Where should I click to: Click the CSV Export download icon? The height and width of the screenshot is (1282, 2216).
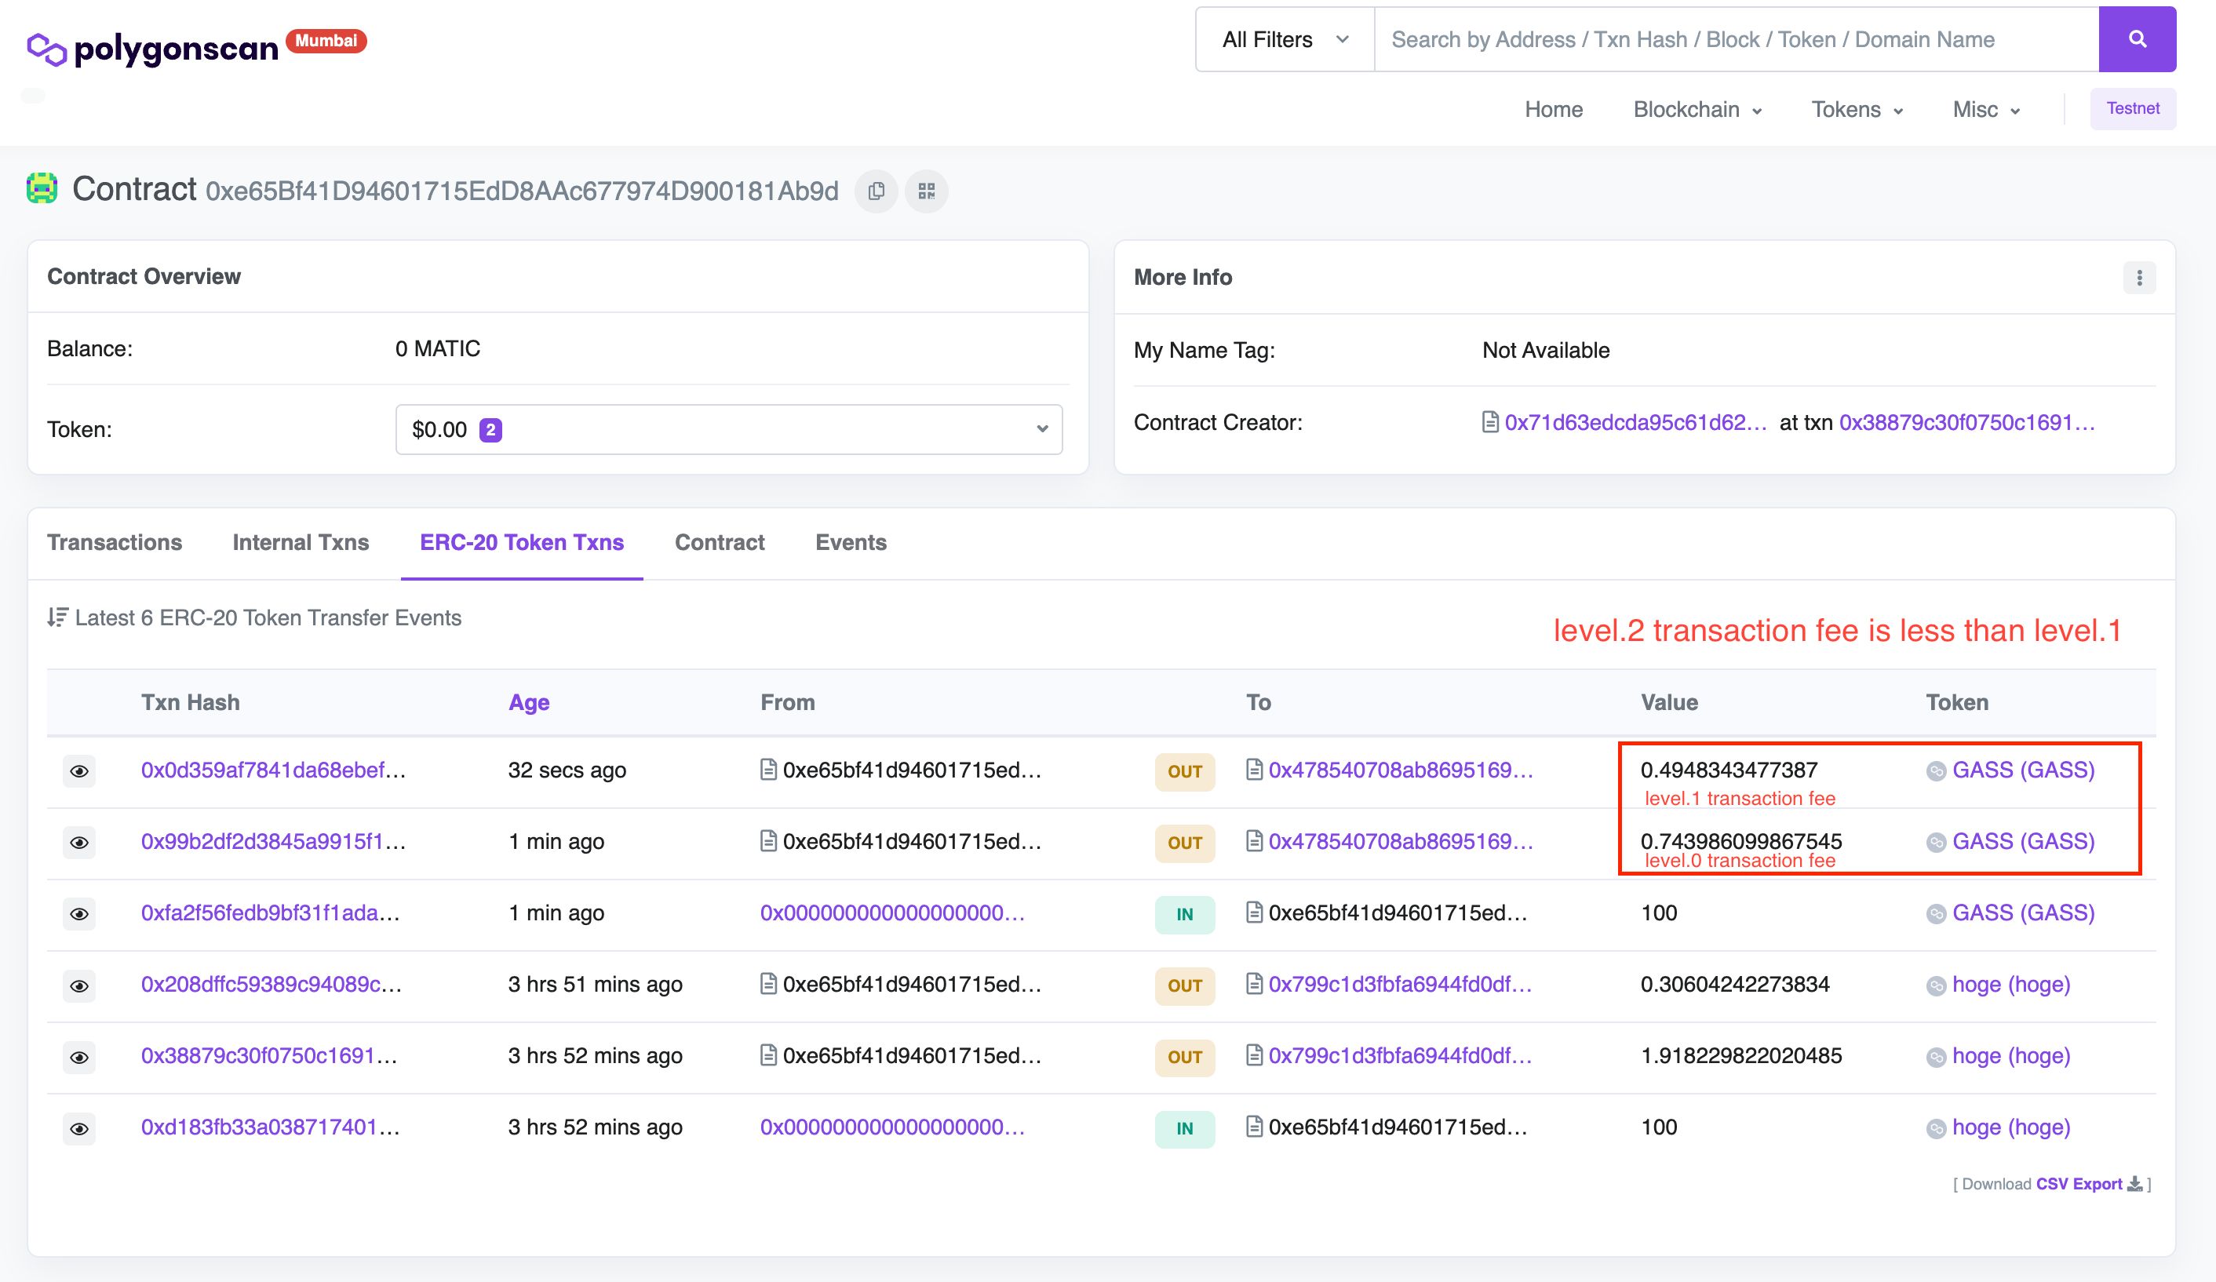click(2135, 1183)
